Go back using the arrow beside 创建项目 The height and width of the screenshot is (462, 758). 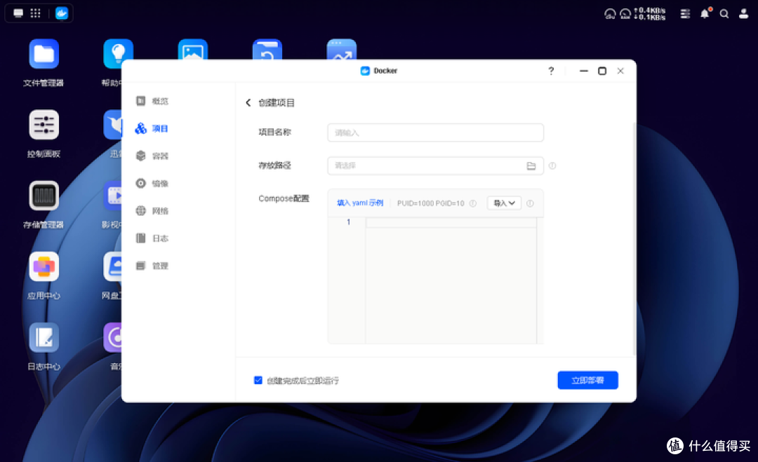(x=248, y=102)
